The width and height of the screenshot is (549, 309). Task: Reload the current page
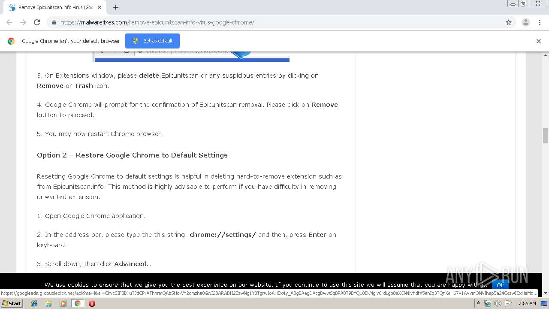(x=37, y=22)
